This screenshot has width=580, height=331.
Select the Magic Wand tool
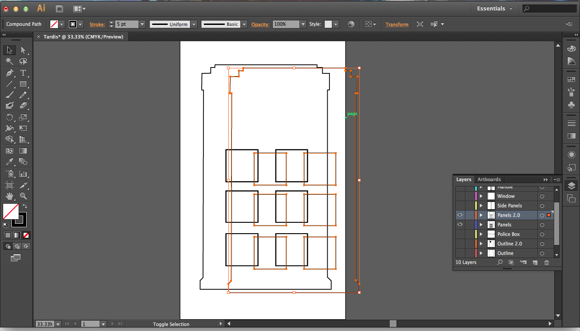coord(10,61)
